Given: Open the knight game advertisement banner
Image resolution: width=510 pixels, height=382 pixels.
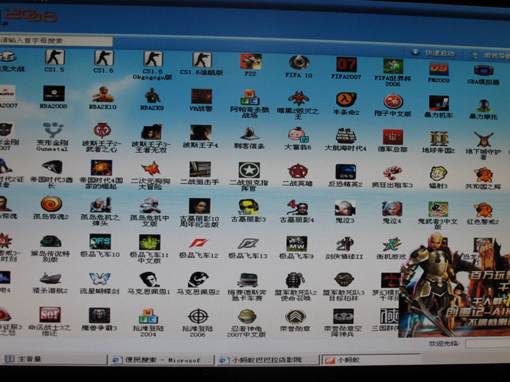Looking at the screenshot, I should point(454,285).
